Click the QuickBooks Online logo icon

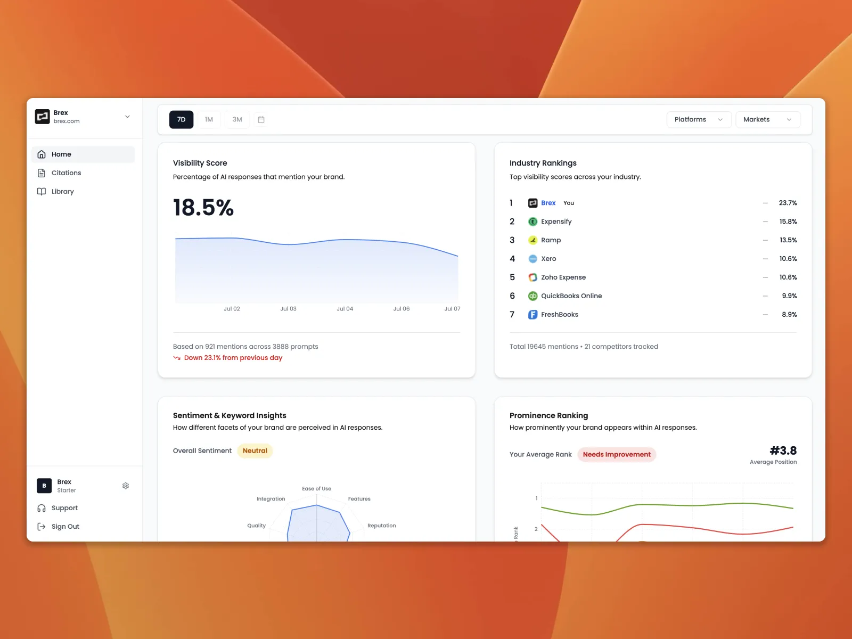pyautogui.click(x=532, y=296)
